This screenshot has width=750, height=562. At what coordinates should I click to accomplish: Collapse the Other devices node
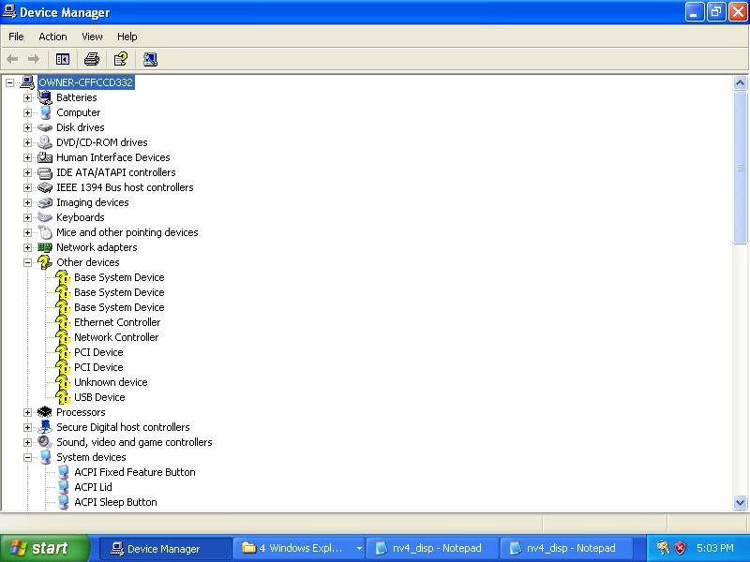point(28,262)
